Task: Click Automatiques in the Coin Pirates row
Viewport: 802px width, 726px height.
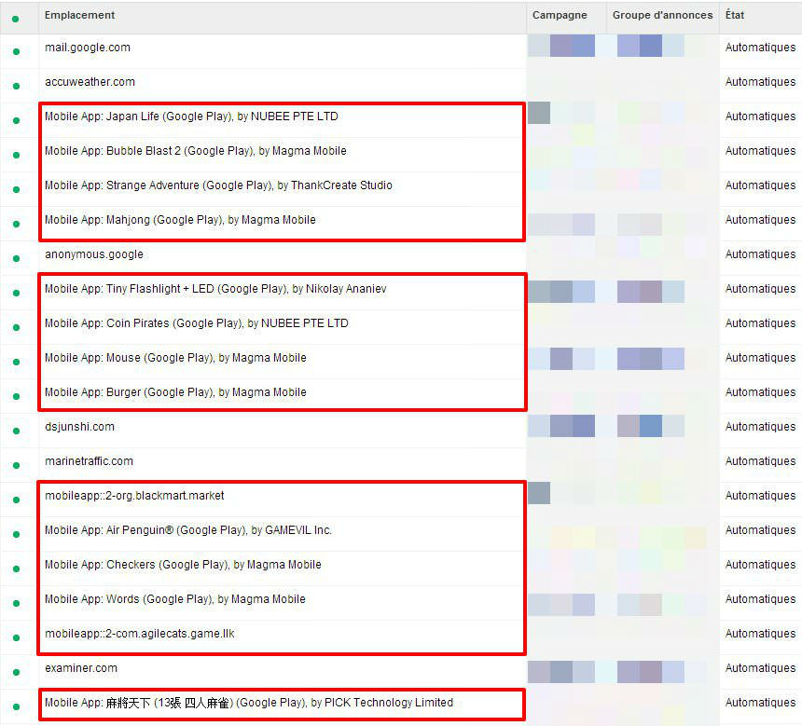Action: click(761, 323)
